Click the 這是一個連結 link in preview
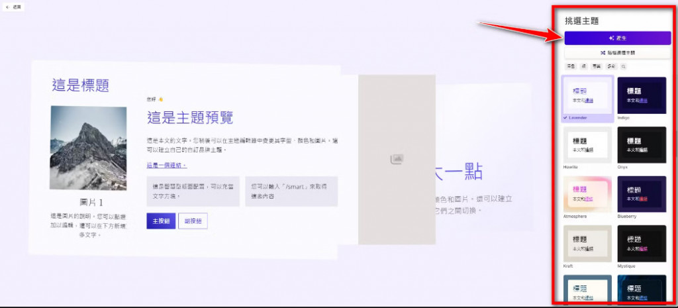Viewport: 678px width, 308px height. [x=166, y=165]
